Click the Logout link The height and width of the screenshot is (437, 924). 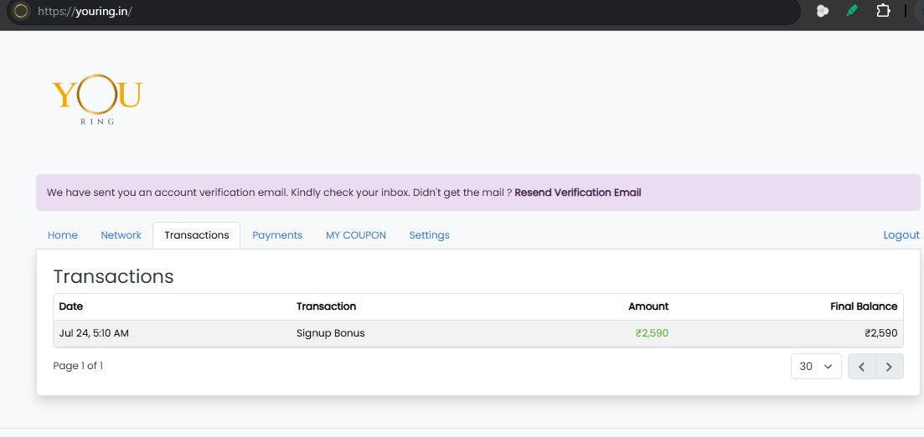pyautogui.click(x=901, y=235)
